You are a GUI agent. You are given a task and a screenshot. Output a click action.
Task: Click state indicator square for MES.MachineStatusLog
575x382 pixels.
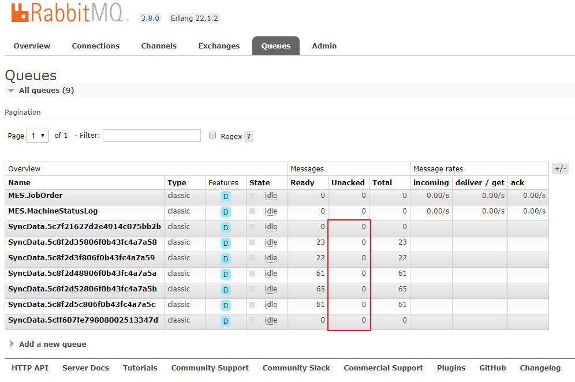coord(252,211)
